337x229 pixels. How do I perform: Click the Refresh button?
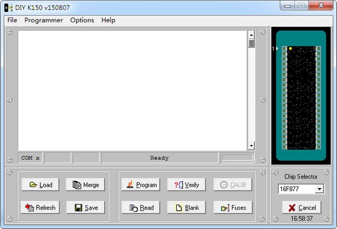pos(40,207)
